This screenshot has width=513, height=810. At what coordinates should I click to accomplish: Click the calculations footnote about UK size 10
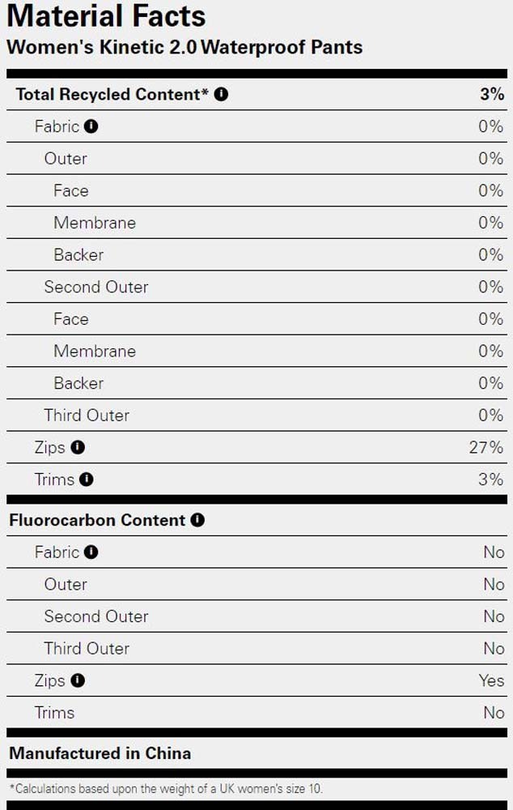pyautogui.click(x=166, y=789)
